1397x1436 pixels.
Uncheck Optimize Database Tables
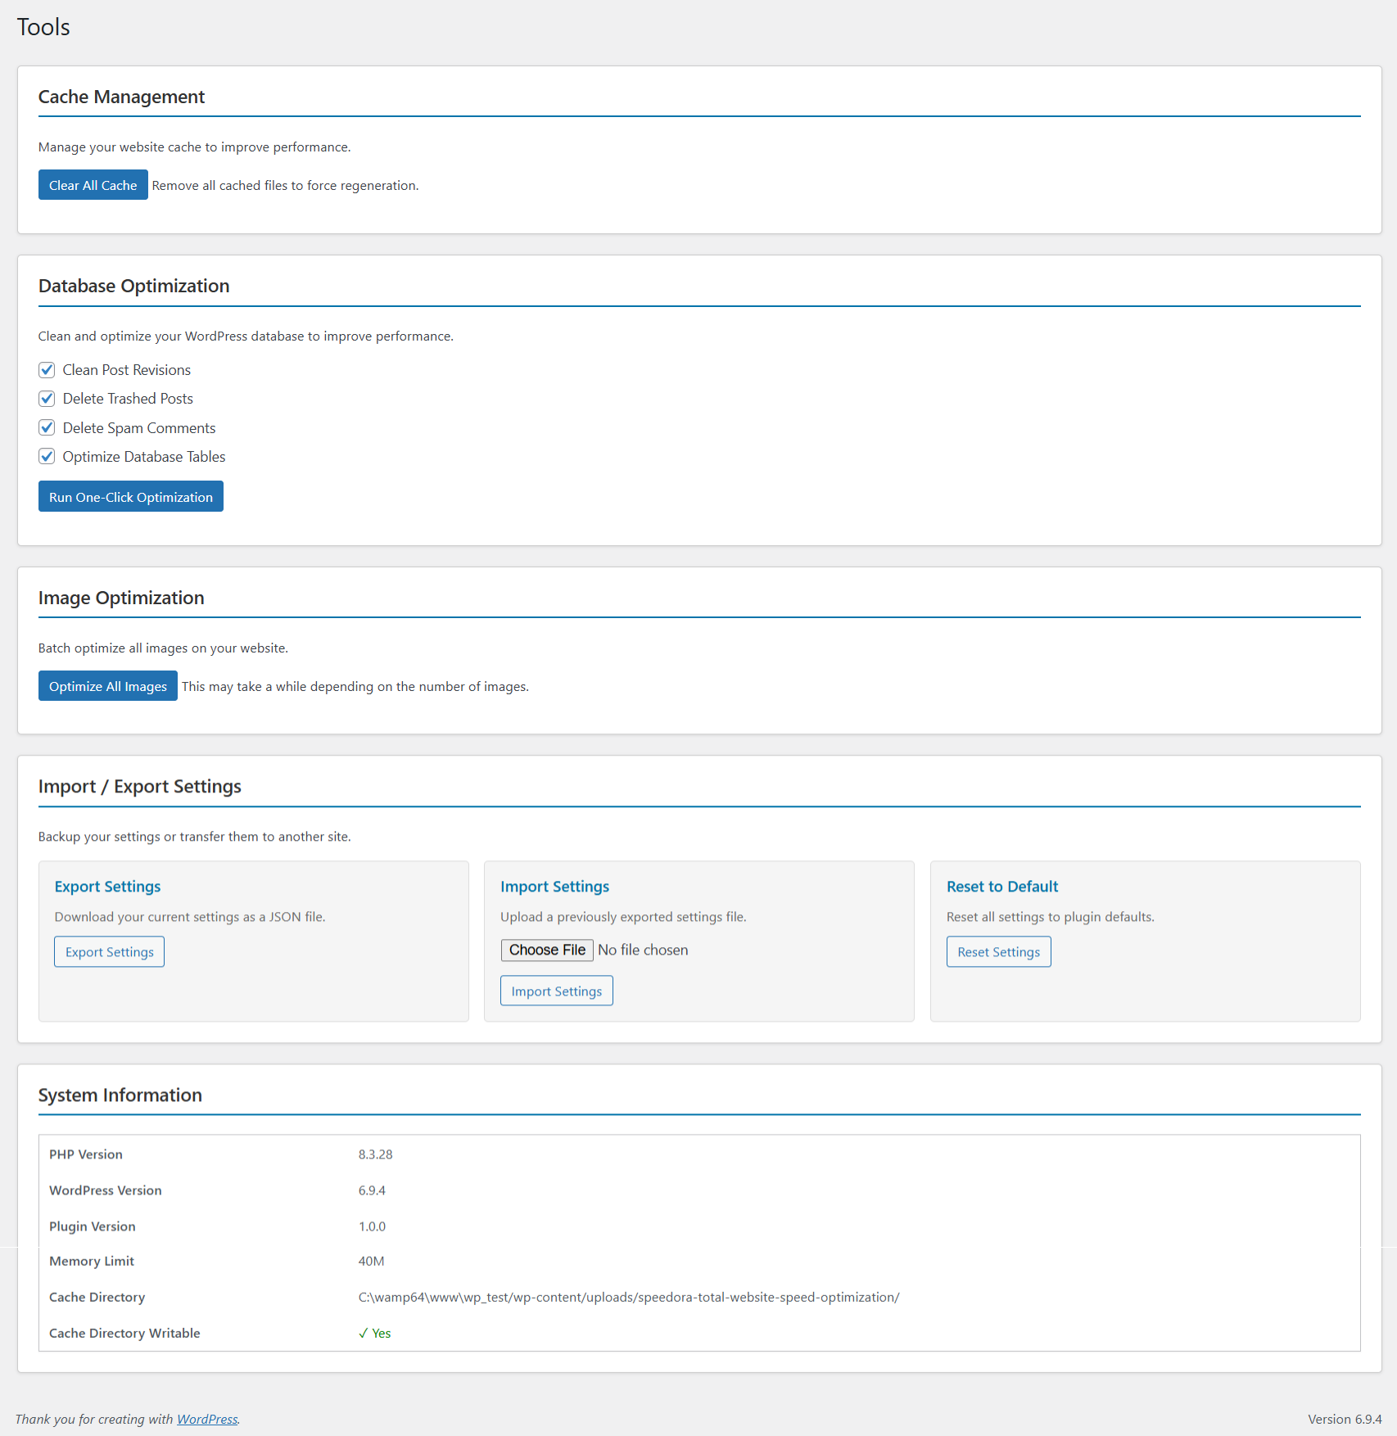pos(47,456)
